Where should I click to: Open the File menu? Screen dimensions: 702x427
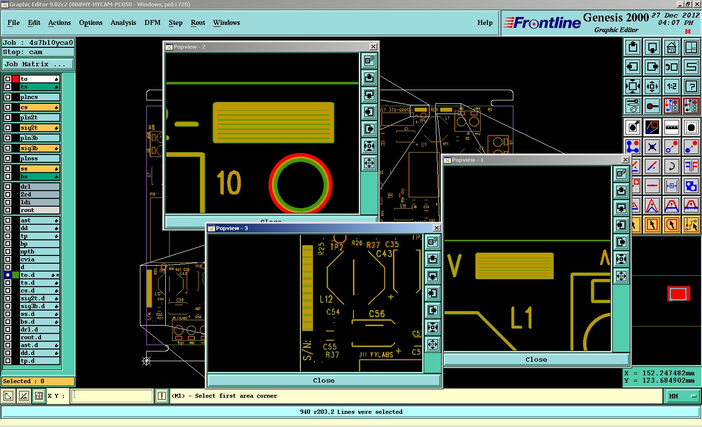(x=14, y=22)
